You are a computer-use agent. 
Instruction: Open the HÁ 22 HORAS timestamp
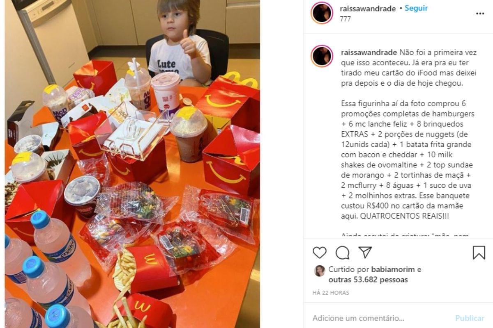331,293
